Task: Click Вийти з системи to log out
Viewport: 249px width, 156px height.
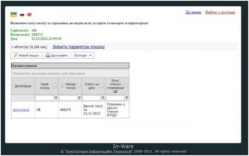Action: pos(220,12)
